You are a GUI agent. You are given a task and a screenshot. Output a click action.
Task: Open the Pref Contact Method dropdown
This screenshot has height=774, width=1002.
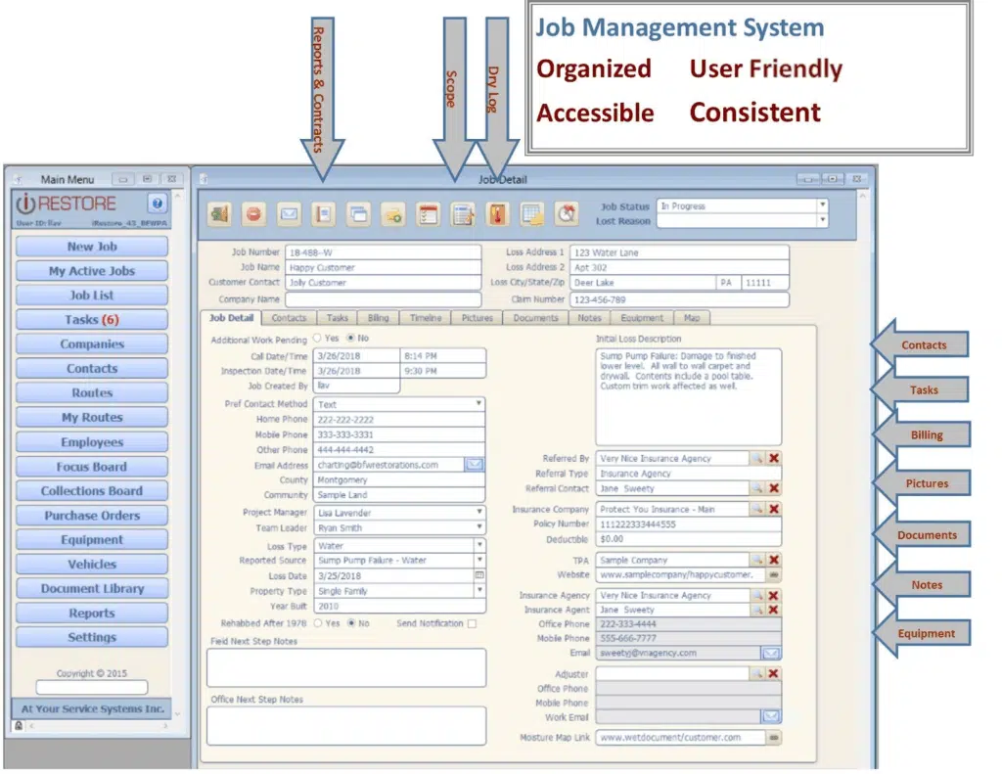tap(478, 404)
